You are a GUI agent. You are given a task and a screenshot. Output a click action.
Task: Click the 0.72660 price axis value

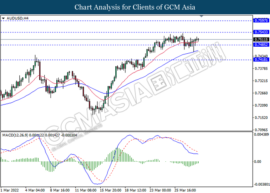(x=261, y=93)
